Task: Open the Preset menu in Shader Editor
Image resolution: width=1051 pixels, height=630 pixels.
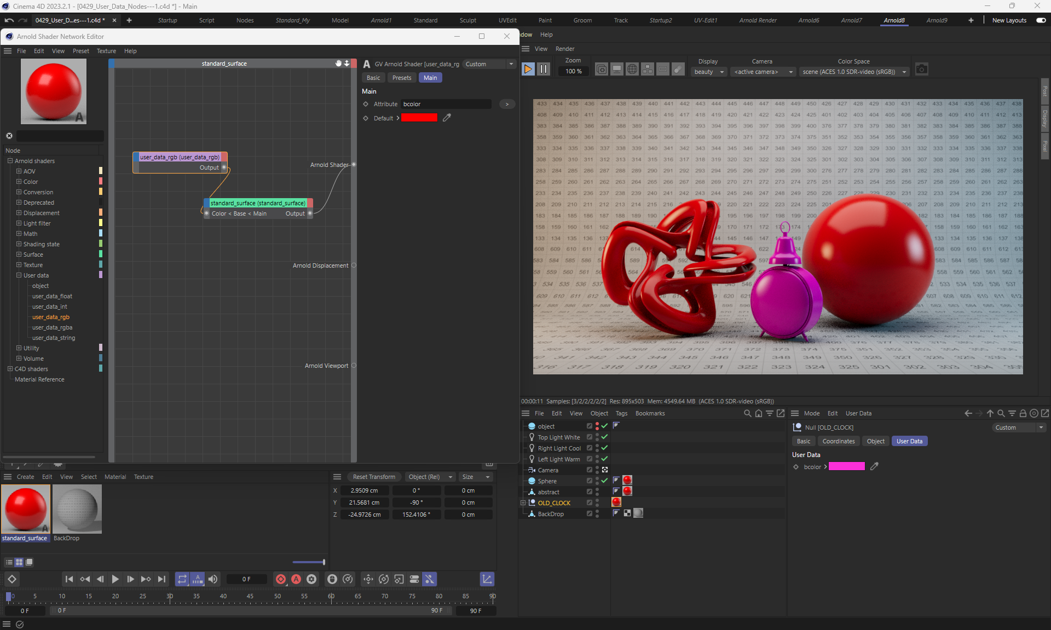Action: click(x=80, y=51)
